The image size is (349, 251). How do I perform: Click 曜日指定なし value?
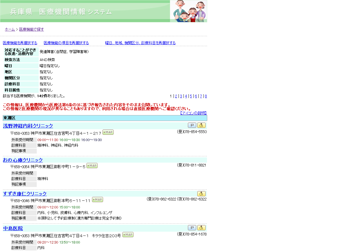tap(50, 66)
